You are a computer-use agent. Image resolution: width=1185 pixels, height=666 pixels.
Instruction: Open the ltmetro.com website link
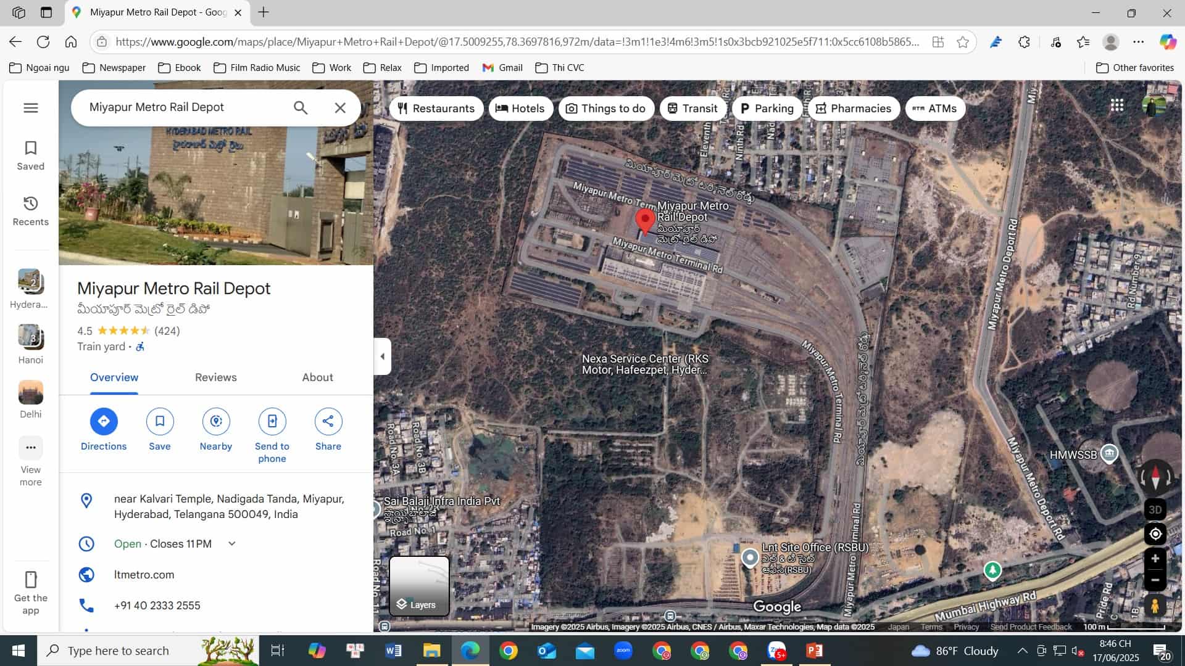point(144,575)
